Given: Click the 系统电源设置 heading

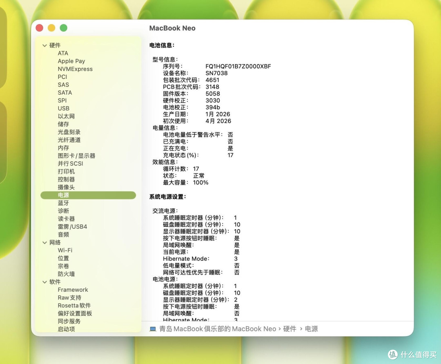Looking at the screenshot, I should [x=168, y=197].
